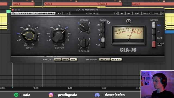Image resolution: width=174 pixels, height=98 pixels.
Task: Select ratio 8 button
Action: [103, 35]
